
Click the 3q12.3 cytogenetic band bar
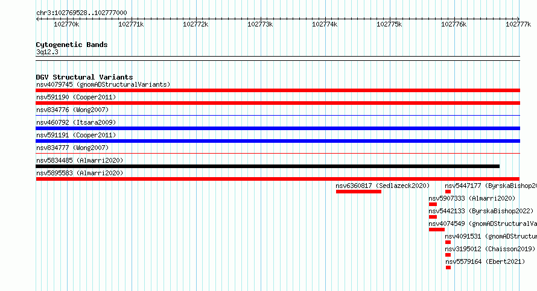(x=278, y=58)
